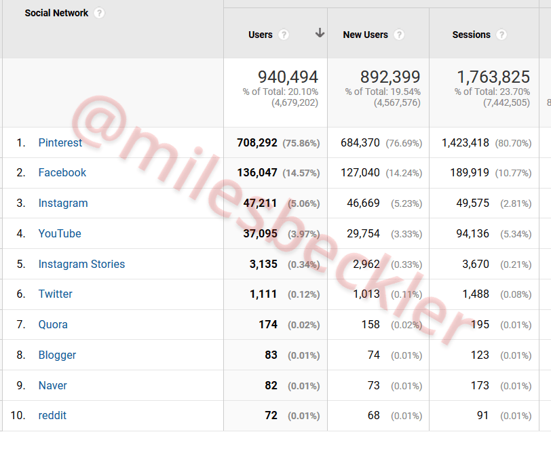551x449 pixels.
Task: Sort table by Users column header
Action: click(x=261, y=35)
